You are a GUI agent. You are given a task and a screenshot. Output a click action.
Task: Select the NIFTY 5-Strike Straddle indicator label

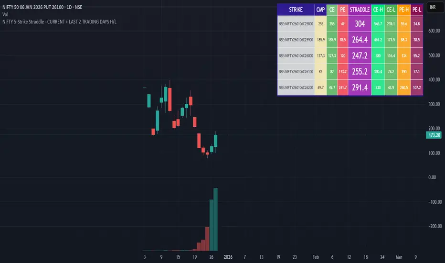click(59, 22)
